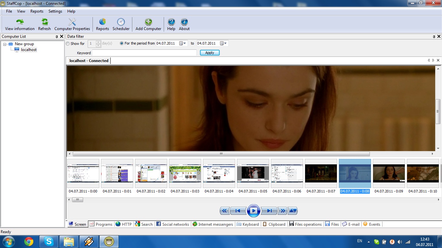Select the 04.07.2011 - 0:05 thumbnail
Screen dimensions: 442x248
[253, 176]
